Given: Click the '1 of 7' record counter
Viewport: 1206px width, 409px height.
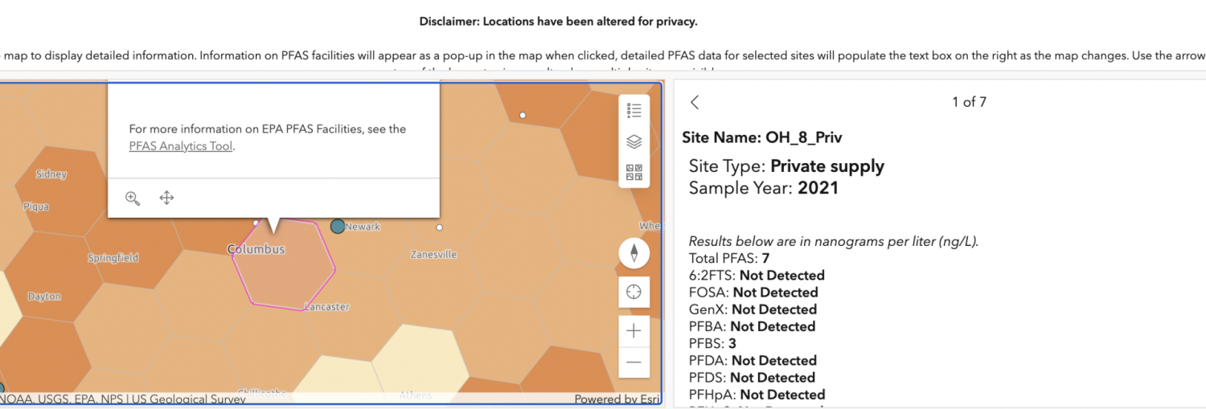Looking at the screenshot, I should tap(969, 102).
